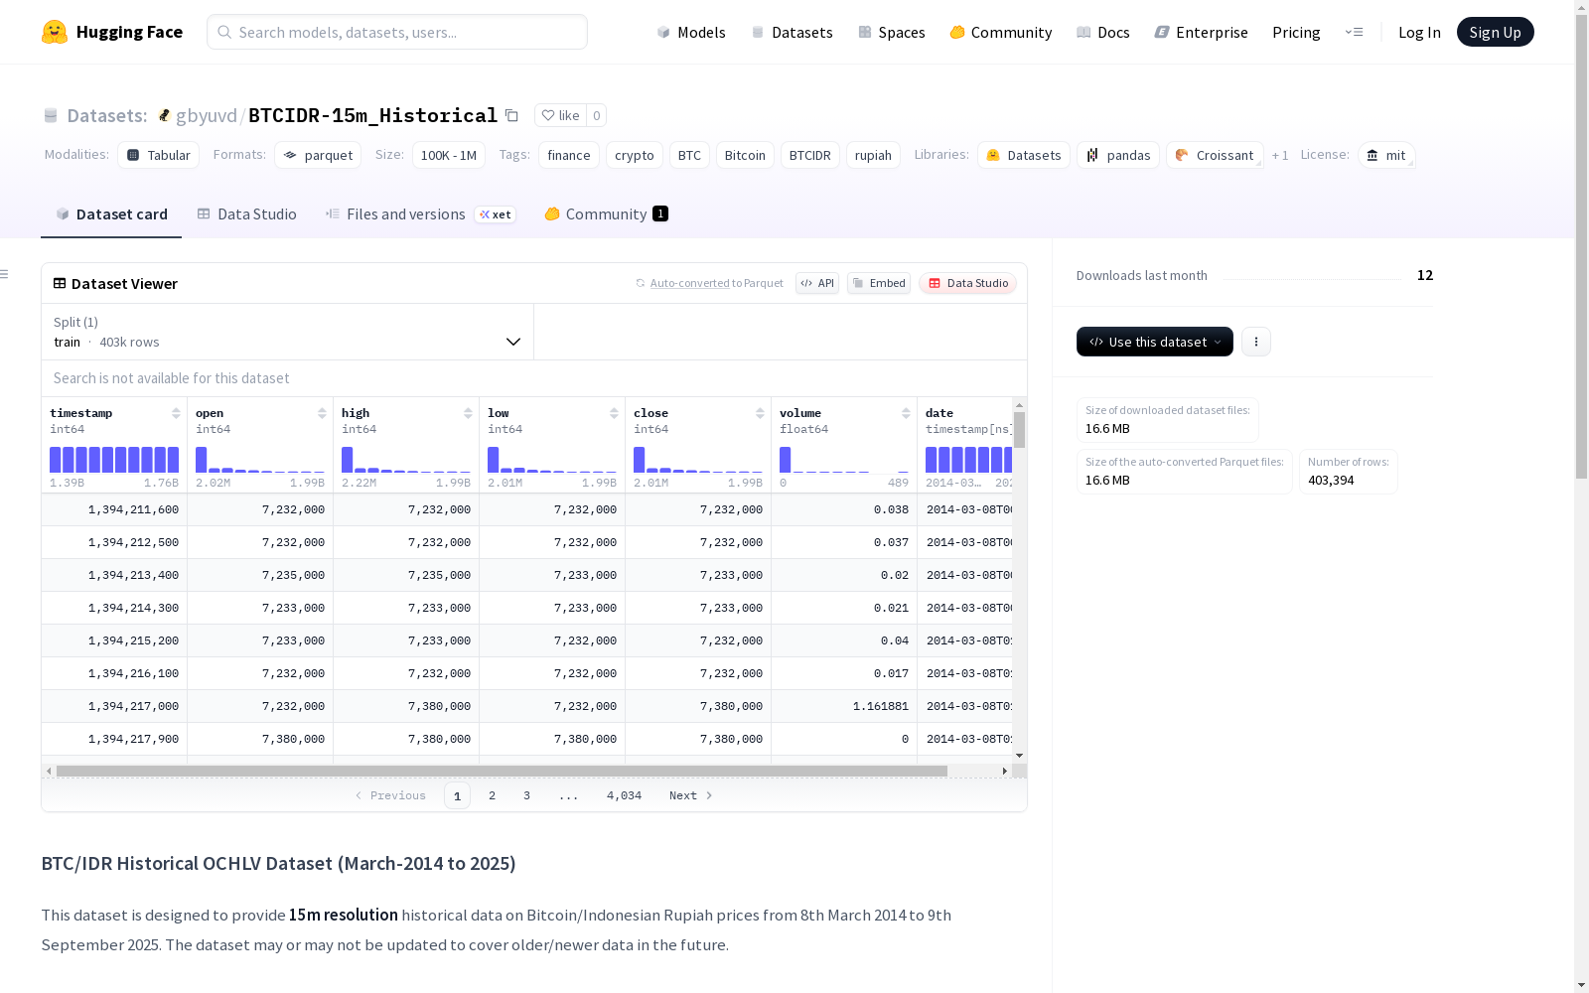Expand the +1 more libraries list
The width and height of the screenshot is (1589, 993).
pyautogui.click(x=1280, y=155)
